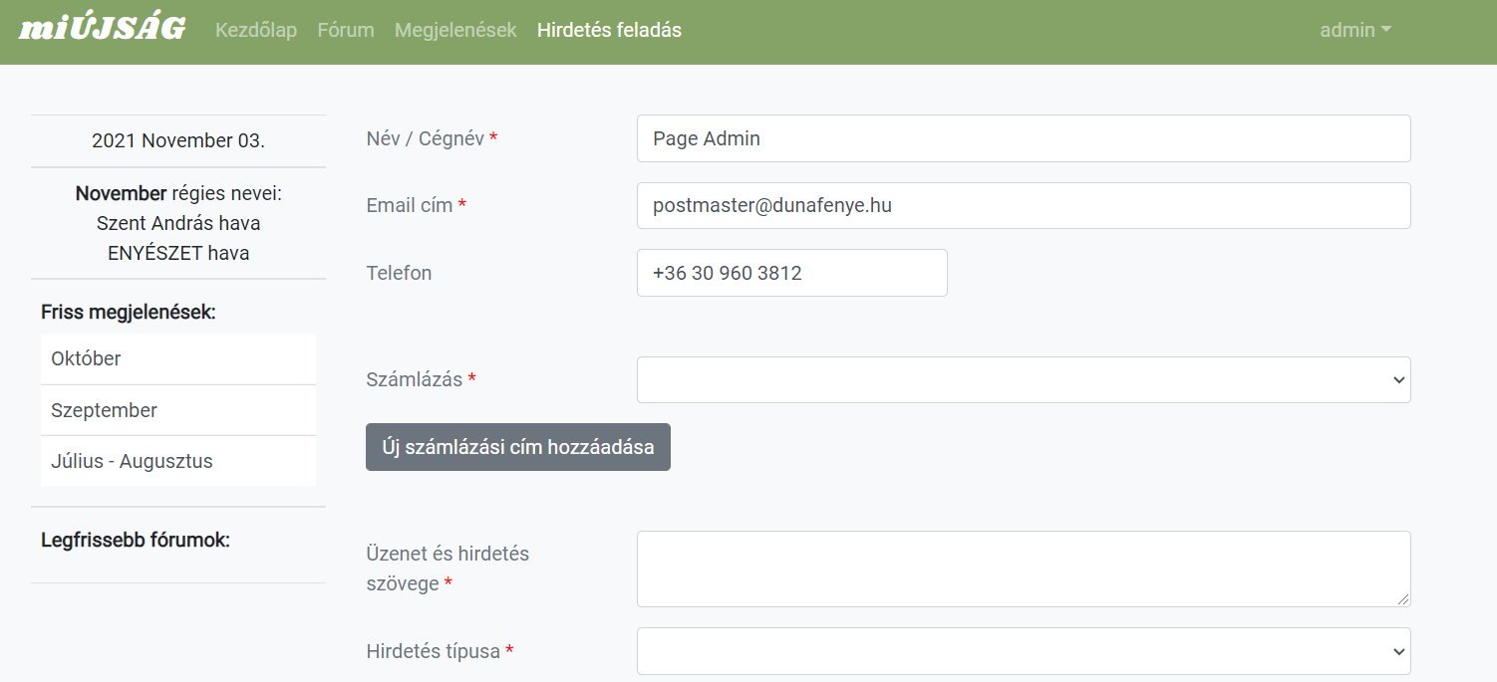1497x682 pixels.
Task: Go to Kezdőlap page
Action: [256, 30]
